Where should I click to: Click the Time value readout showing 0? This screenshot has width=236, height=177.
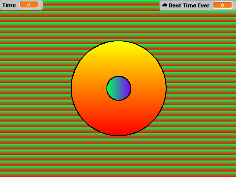point(29,5)
